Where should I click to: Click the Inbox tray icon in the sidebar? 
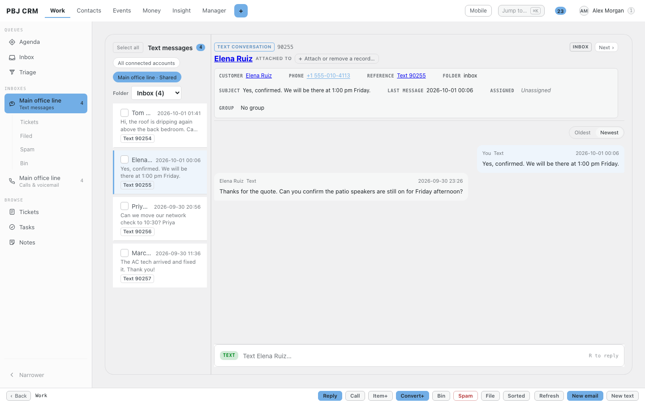pyautogui.click(x=12, y=57)
